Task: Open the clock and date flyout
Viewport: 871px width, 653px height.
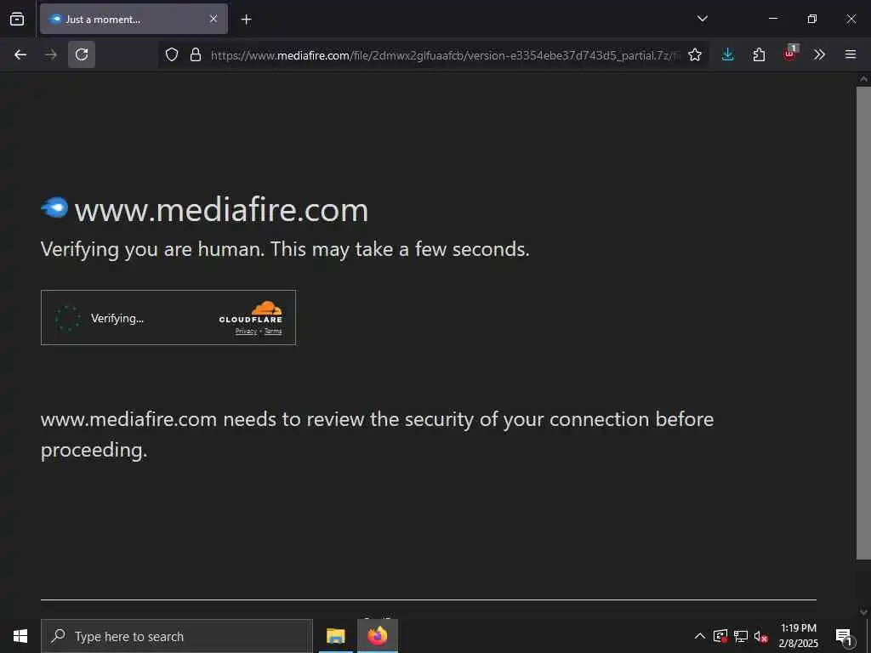Action: (x=798, y=636)
